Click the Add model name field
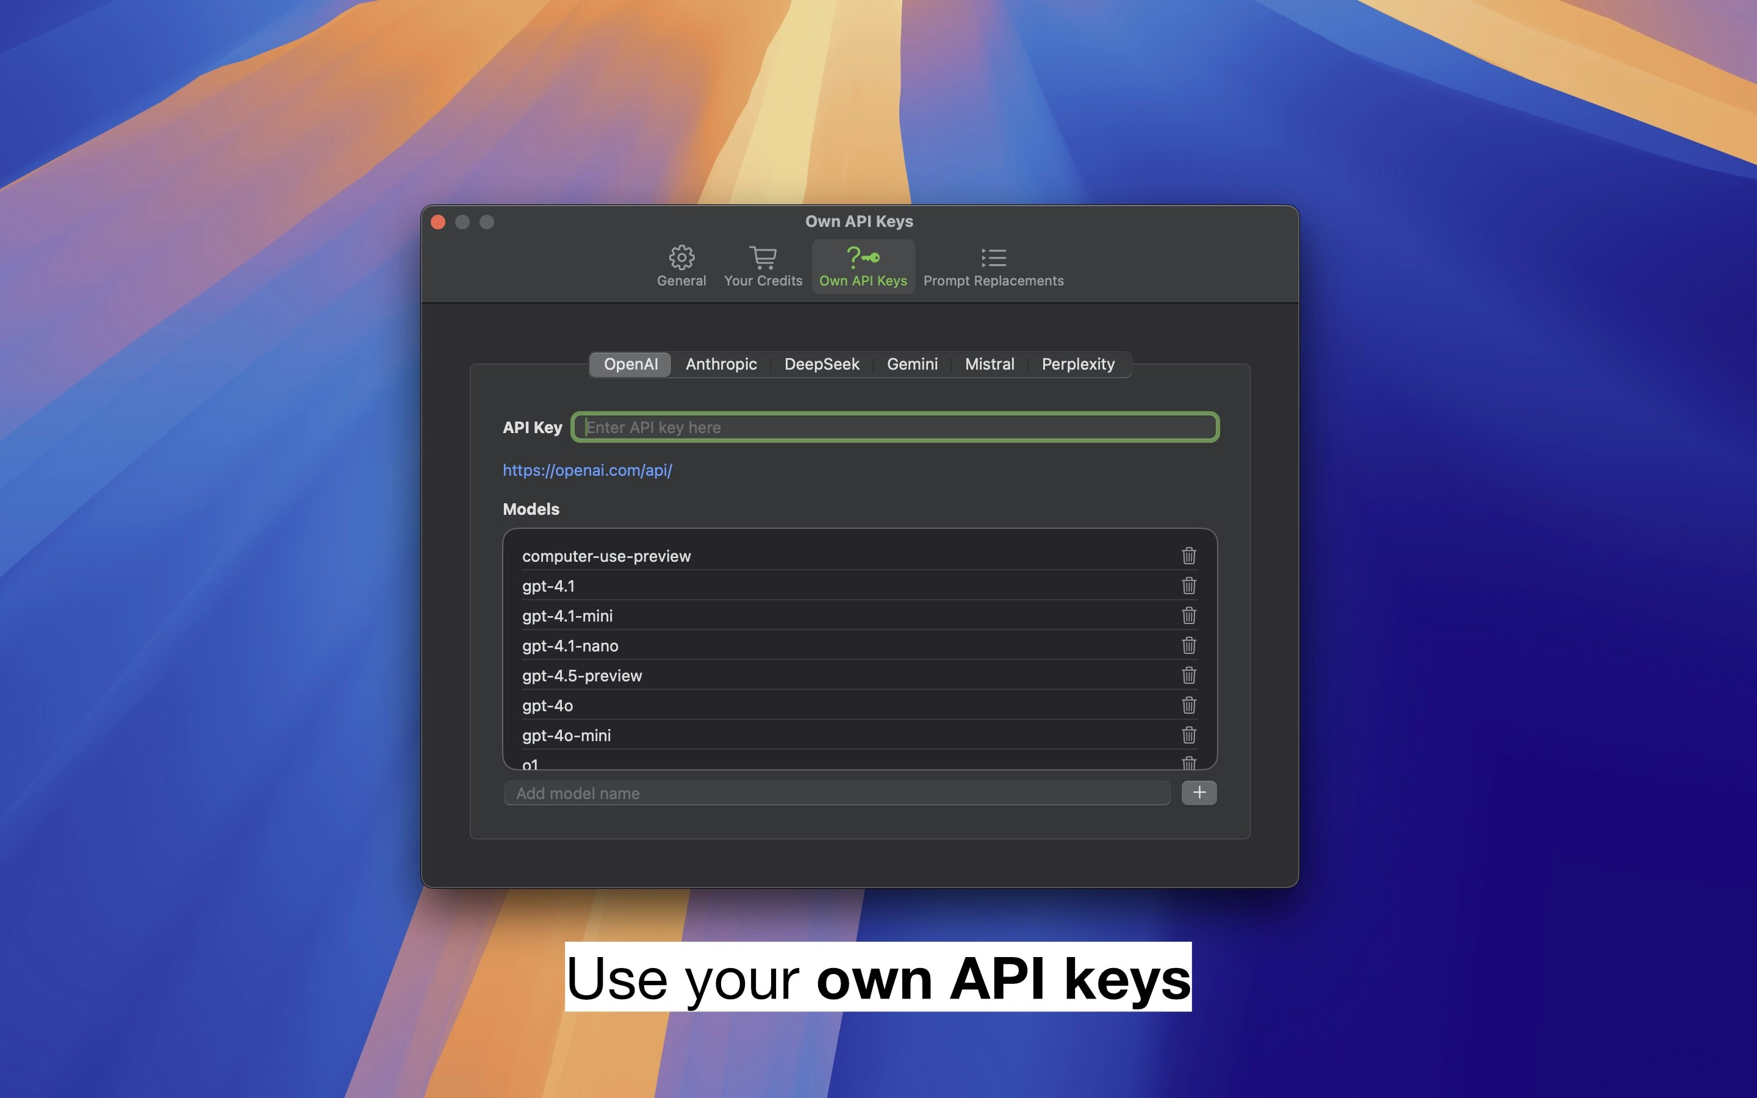Viewport: 1757px width, 1098px height. pos(836,793)
